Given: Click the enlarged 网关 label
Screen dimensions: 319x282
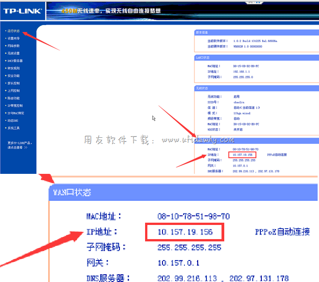Looking at the screenshot, I should pyautogui.click(x=97, y=263).
